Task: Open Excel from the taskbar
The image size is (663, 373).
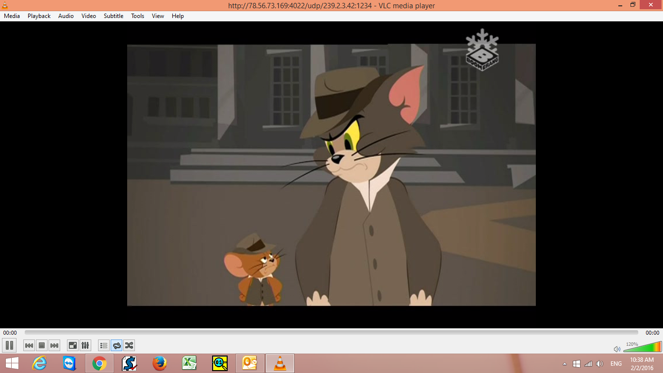Action: point(189,363)
